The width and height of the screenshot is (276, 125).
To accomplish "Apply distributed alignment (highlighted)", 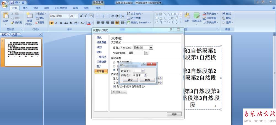I will click(117, 23).
